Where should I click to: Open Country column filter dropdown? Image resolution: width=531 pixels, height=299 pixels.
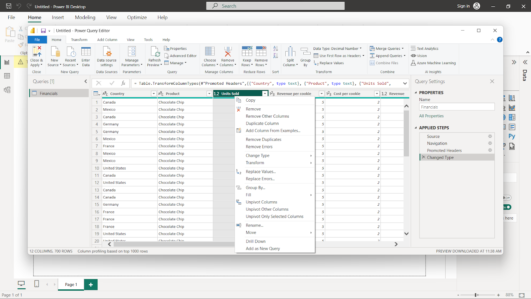click(154, 94)
